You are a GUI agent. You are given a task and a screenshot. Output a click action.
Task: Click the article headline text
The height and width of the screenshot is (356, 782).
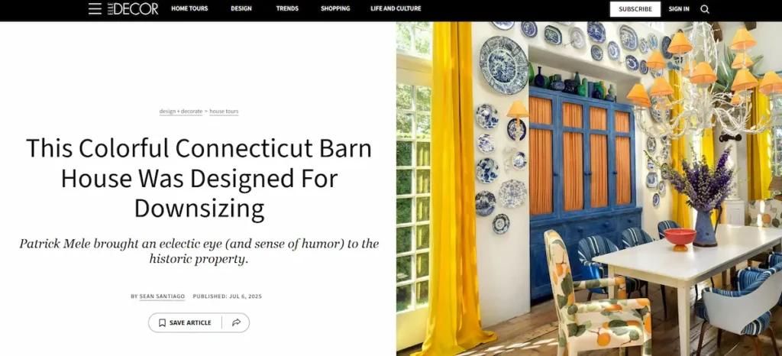[x=199, y=179]
